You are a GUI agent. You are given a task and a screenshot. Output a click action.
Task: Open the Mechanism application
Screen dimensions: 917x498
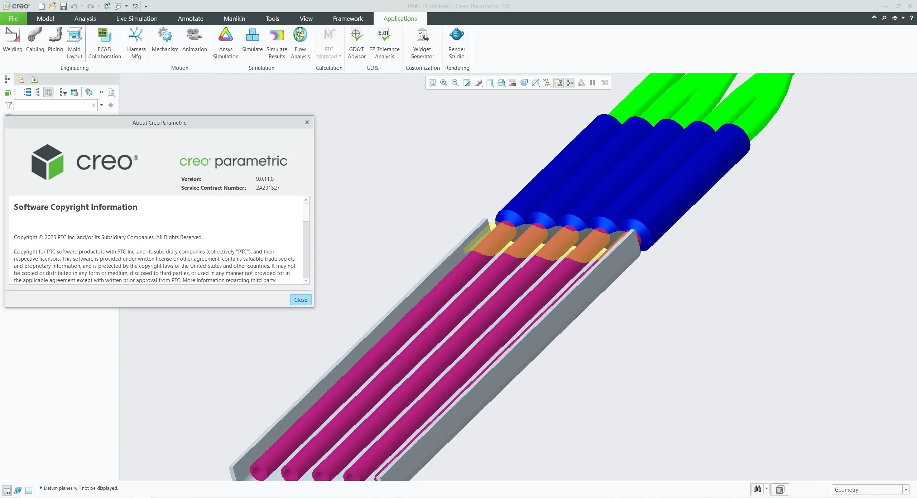tap(165, 40)
